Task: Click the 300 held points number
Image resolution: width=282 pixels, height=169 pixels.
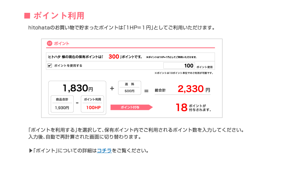Action: coord(114,57)
